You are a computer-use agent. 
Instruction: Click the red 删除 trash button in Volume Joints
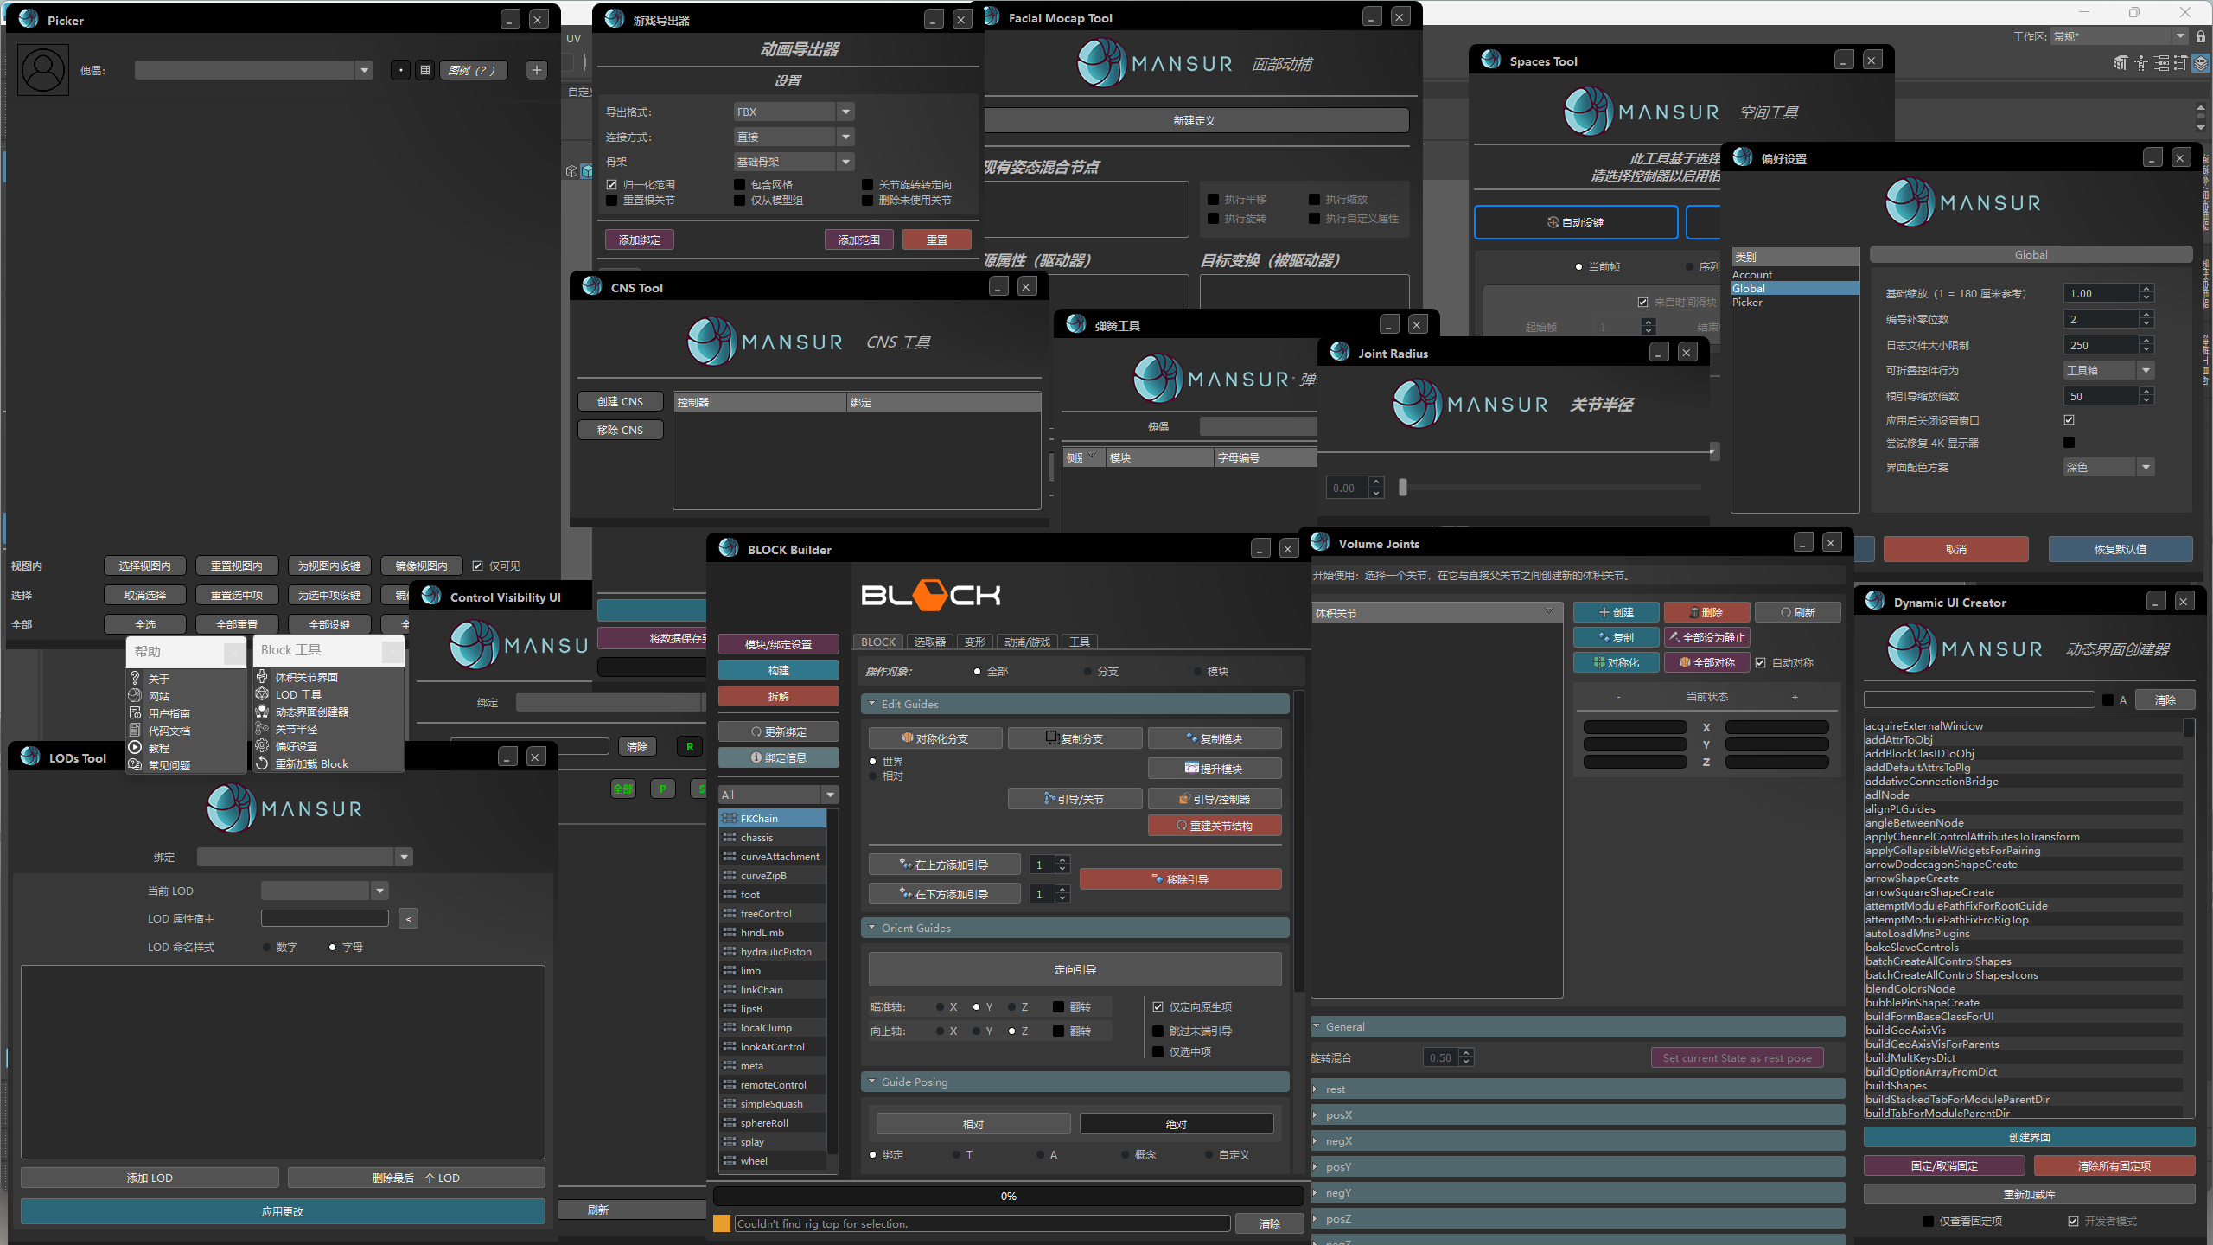[x=1706, y=612]
